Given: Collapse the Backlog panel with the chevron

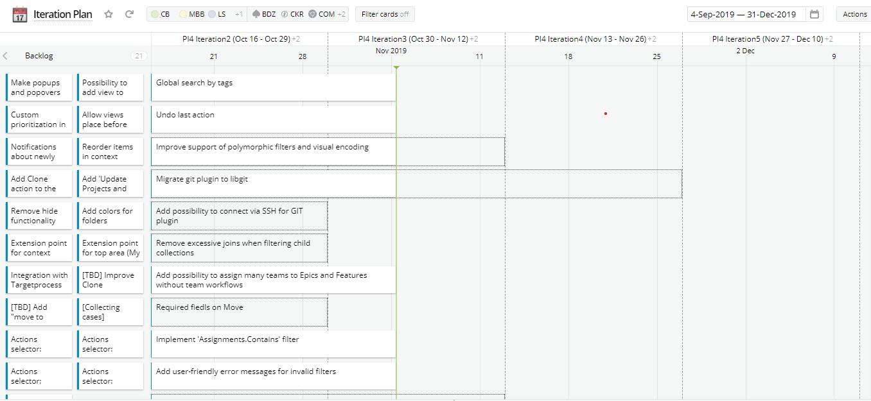Looking at the screenshot, I should point(6,55).
